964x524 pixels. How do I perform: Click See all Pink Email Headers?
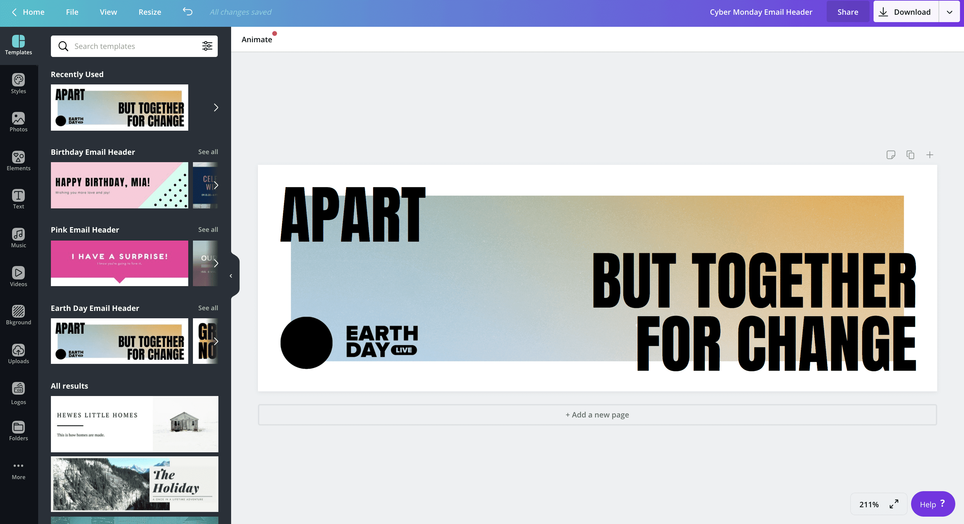tap(208, 229)
